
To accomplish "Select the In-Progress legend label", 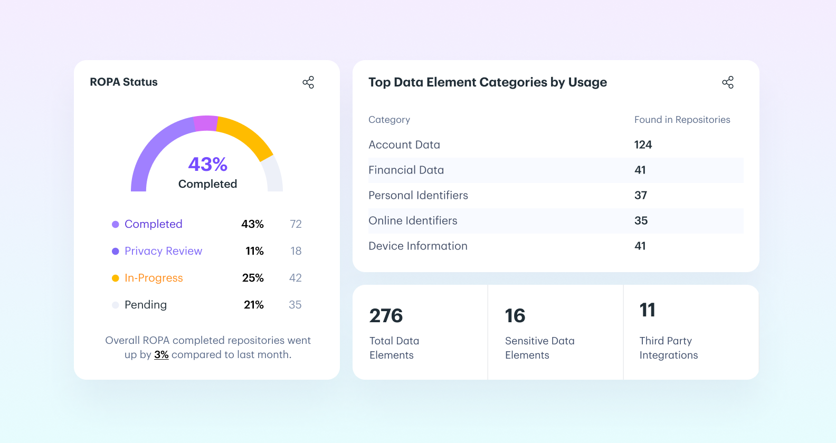I will click(154, 278).
